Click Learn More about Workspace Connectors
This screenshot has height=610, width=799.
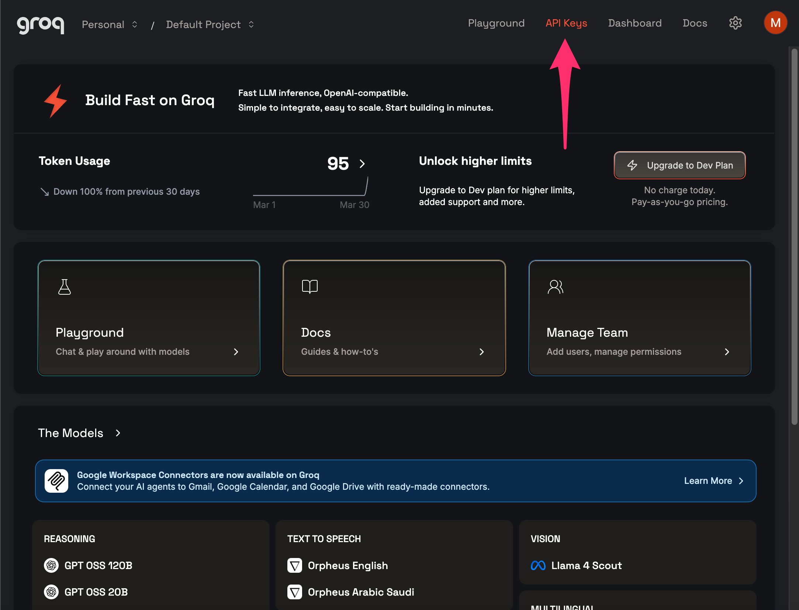[x=714, y=481]
